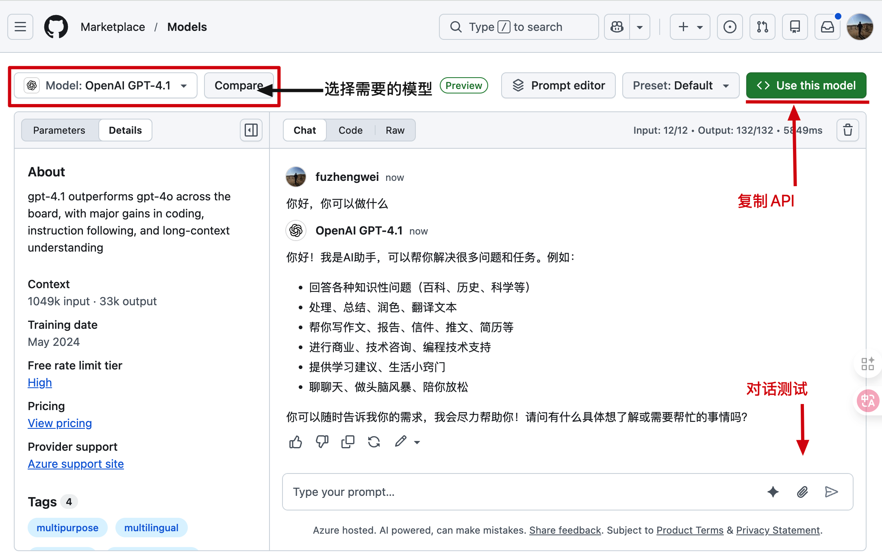Click the trash icon to clear chat
This screenshot has width=882, height=556.
(x=847, y=130)
